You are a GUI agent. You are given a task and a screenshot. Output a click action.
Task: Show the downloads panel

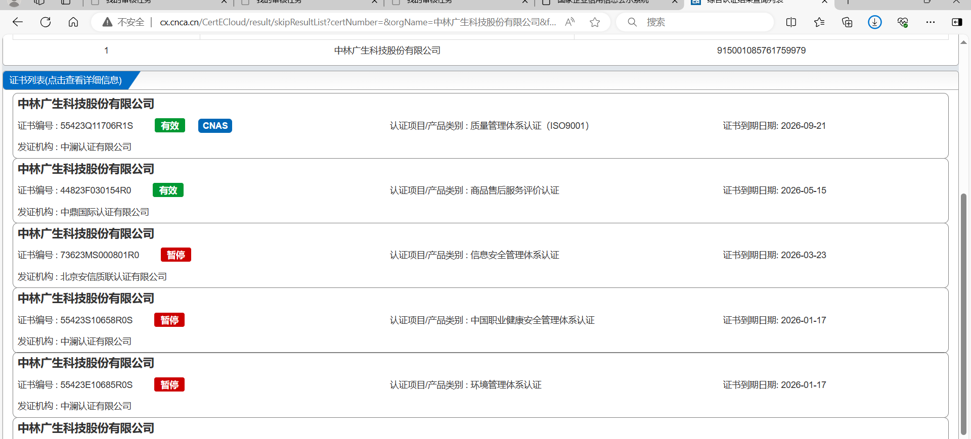tap(874, 22)
